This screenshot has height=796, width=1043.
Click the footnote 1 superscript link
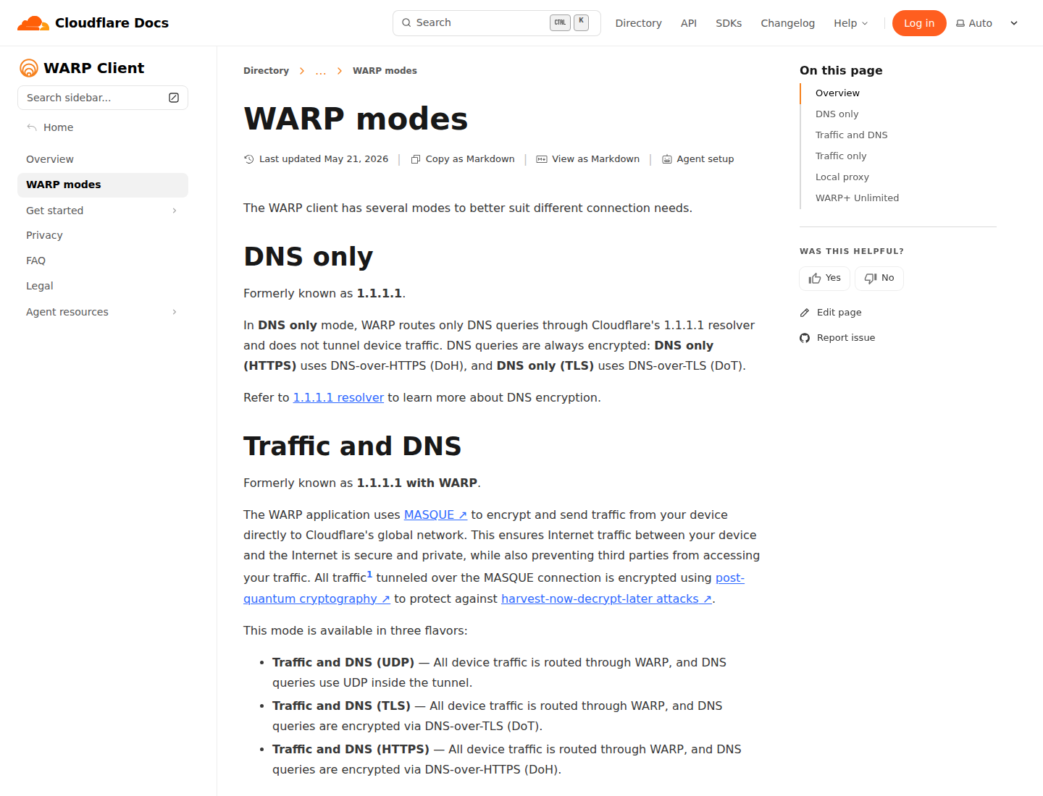point(369,575)
